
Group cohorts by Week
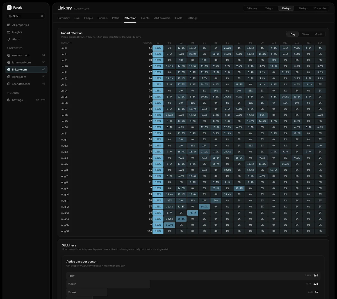click(x=306, y=34)
